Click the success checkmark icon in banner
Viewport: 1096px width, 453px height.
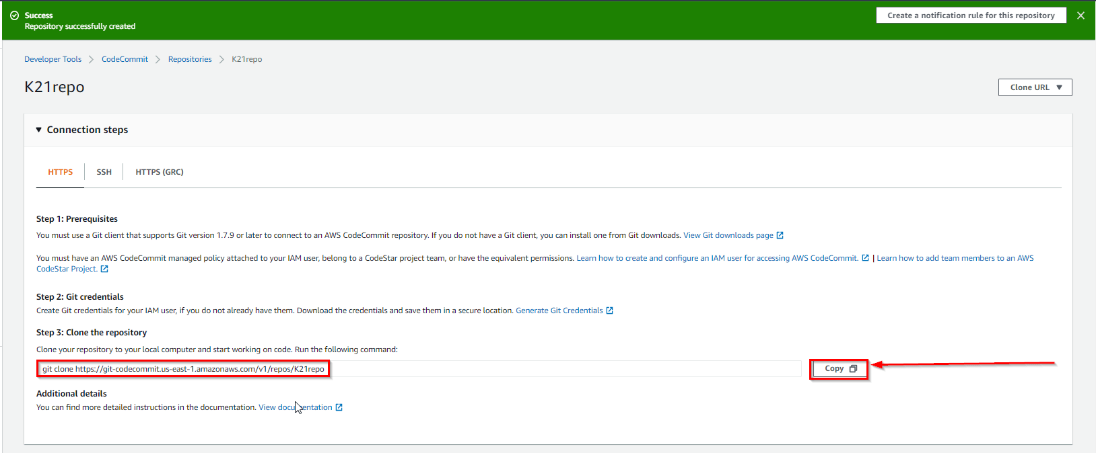(x=14, y=15)
